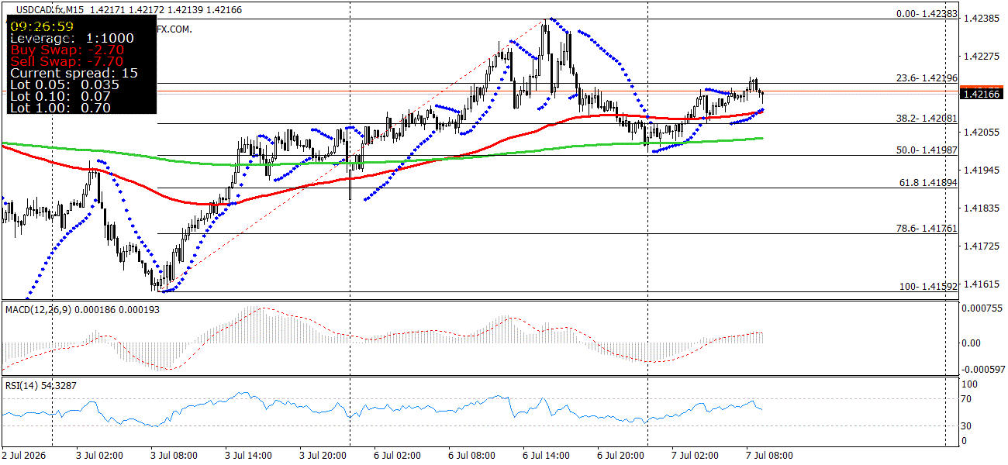
Task: Click the Lot 0.10 value line
Action: 60,96
